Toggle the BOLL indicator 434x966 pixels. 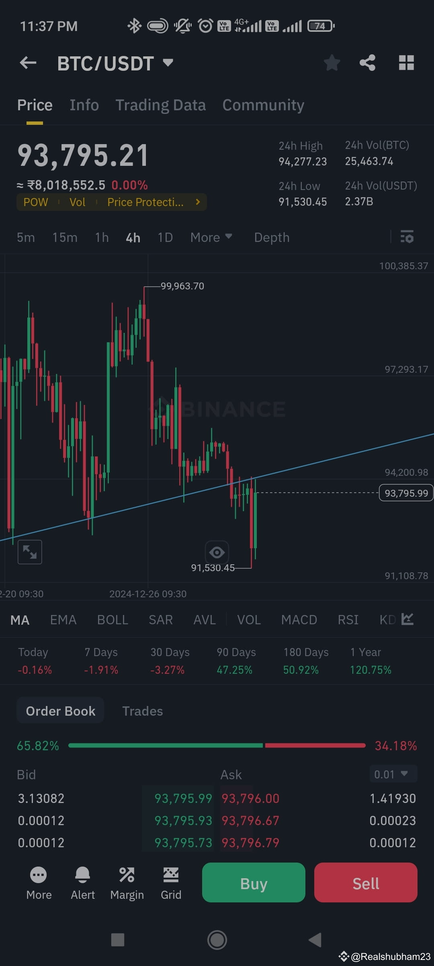[113, 620]
